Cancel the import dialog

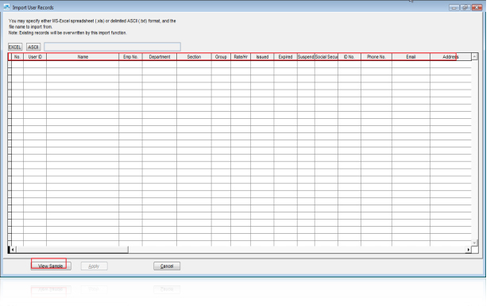pyautogui.click(x=167, y=266)
